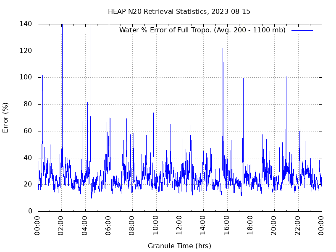Click the 122% spike peak before 16:00
The height and width of the screenshot is (252, 336).
[x=223, y=49]
